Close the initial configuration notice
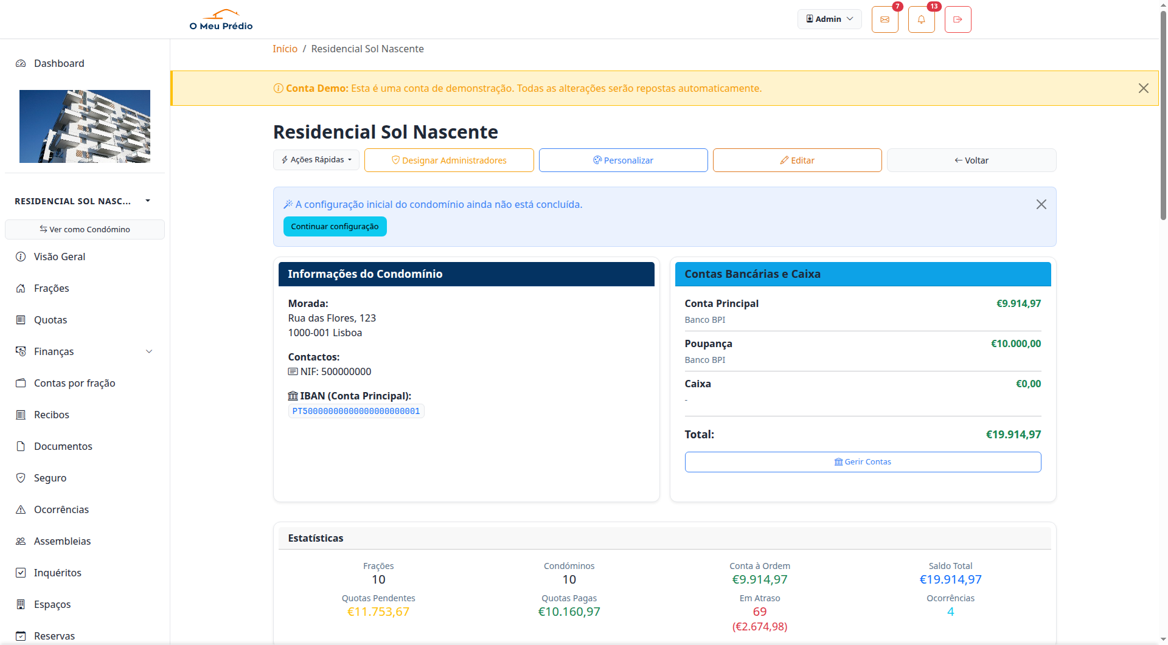Screen dimensions: 1168x645 [x=1041, y=204]
